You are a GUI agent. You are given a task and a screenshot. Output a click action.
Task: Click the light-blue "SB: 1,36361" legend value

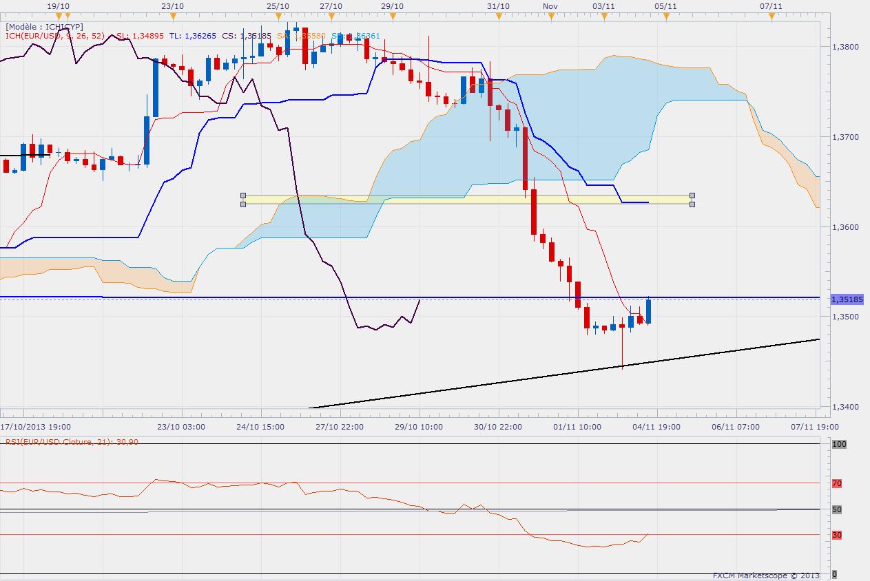pyautogui.click(x=355, y=36)
